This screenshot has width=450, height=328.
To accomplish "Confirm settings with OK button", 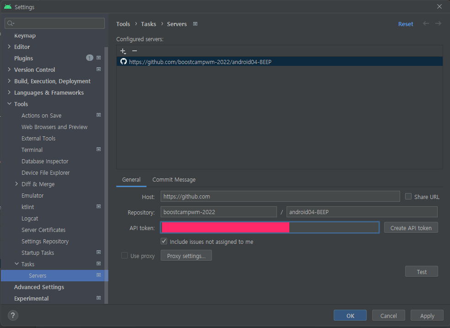I will [350, 315].
